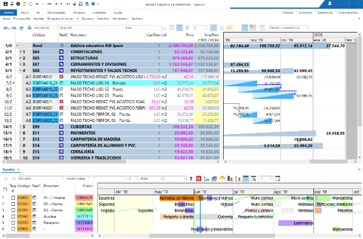
Task: Select CARPINTERÍA DE MADERA row text
Action: tap(96, 139)
